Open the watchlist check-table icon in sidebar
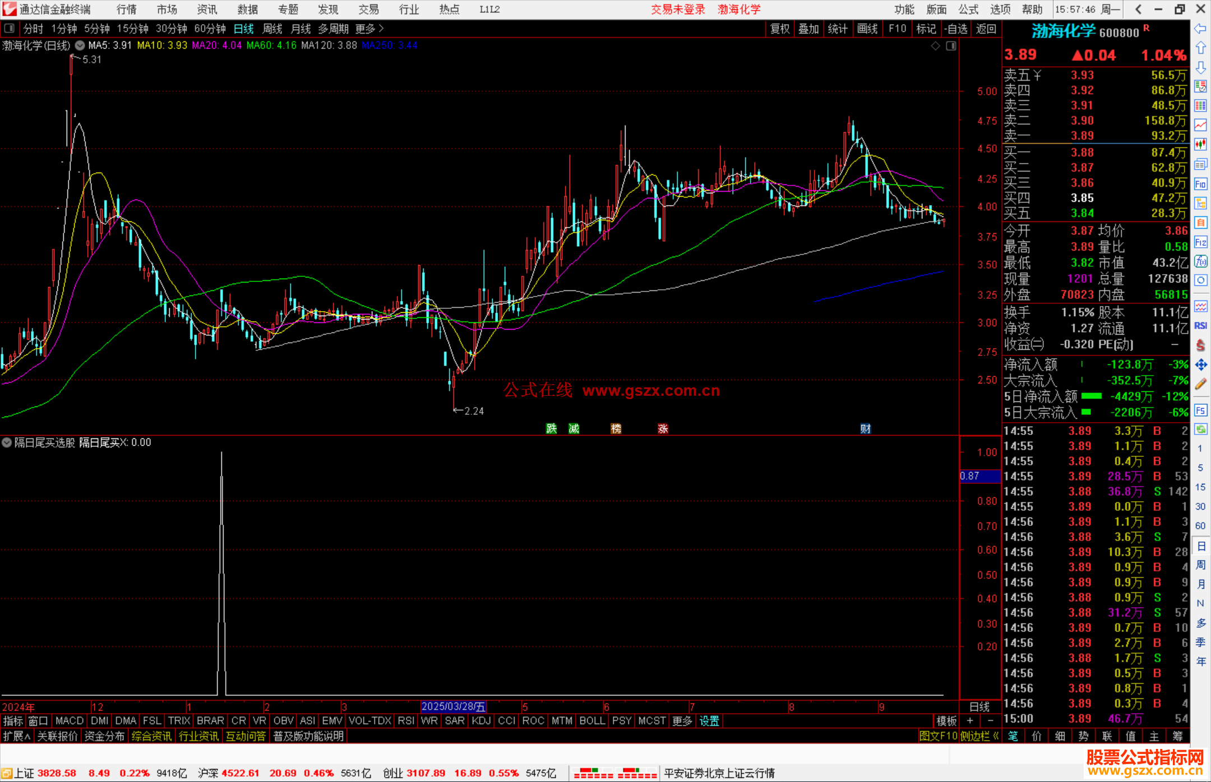1211x782 pixels. (x=1200, y=87)
